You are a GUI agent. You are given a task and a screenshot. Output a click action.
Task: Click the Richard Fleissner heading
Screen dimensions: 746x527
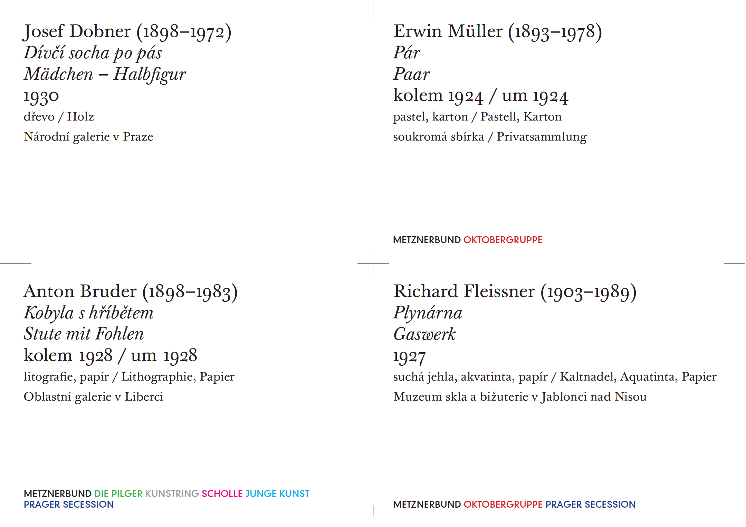(x=515, y=292)
